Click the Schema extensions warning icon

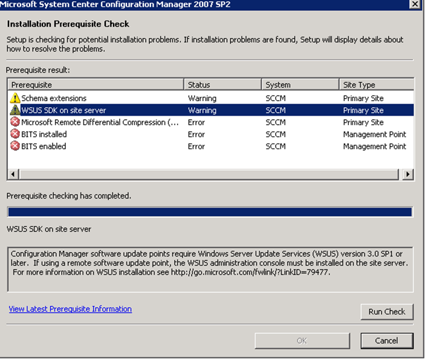15,98
